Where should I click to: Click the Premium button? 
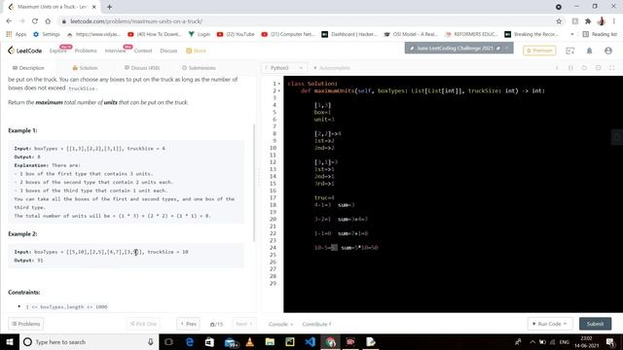click(x=539, y=51)
